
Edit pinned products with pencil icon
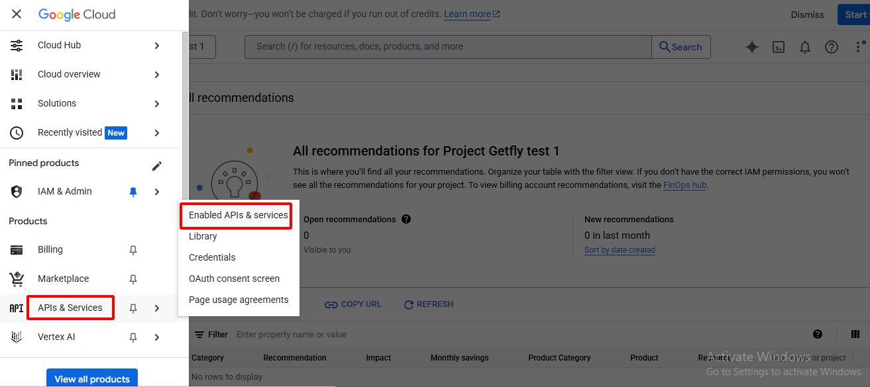click(157, 165)
